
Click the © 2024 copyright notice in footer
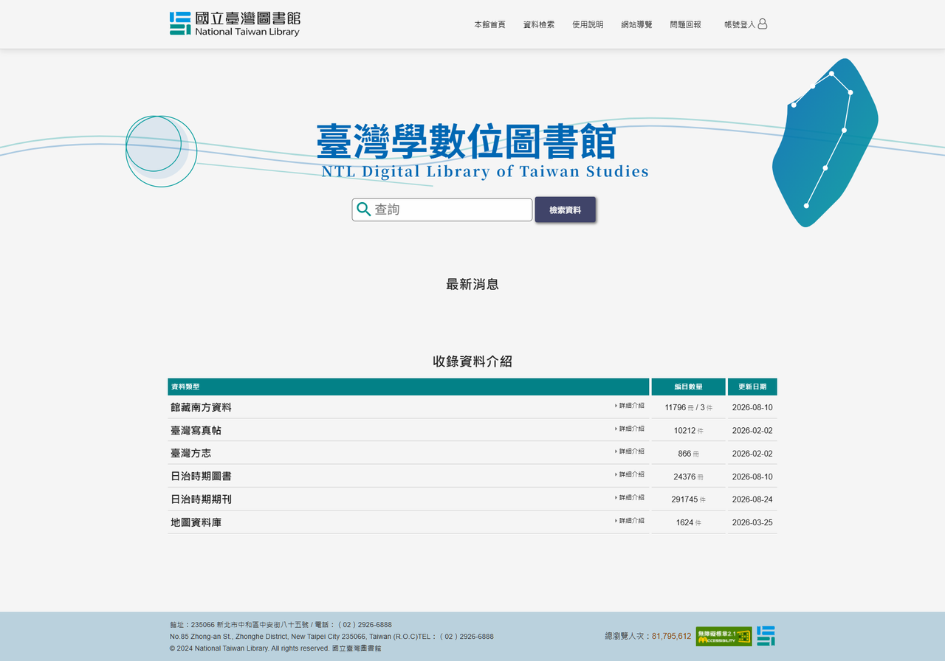[275, 648]
